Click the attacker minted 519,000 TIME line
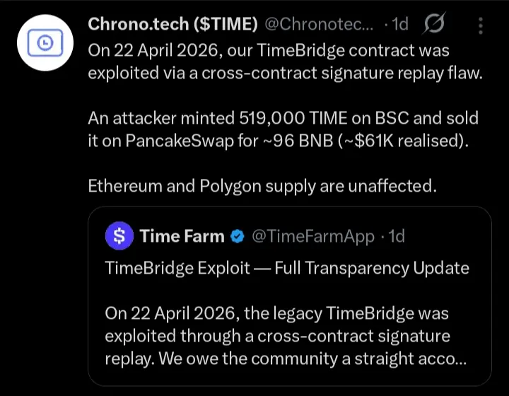The image size is (509, 396). click(283, 117)
